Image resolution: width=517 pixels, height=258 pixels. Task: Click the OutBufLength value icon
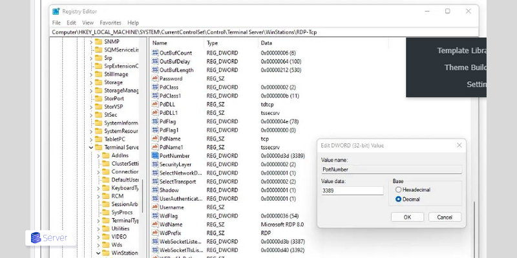tap(155, 70)
